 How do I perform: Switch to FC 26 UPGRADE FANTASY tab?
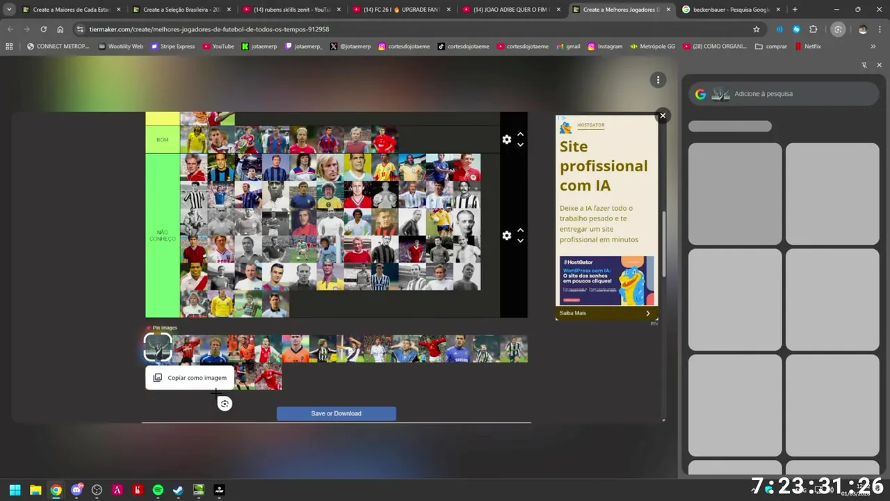(x=401, y=10)
